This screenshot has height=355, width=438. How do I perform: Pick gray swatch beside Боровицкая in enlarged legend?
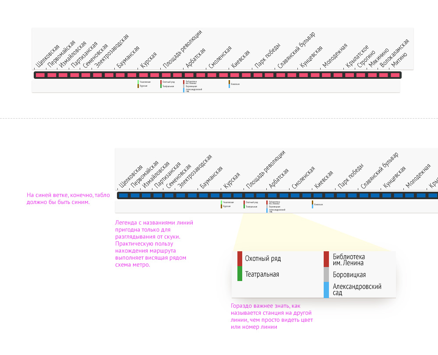[326, 274]
